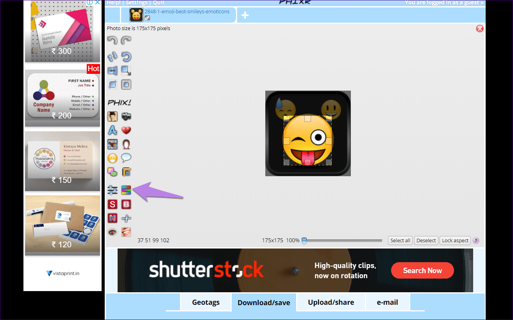Image resolution: width=513 pixels, height=320 pixels.
Task: Open the Settings link
Action: pos(137,2)
